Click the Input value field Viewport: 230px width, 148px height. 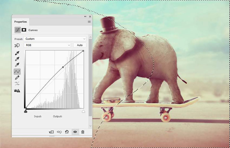[38, 116]
